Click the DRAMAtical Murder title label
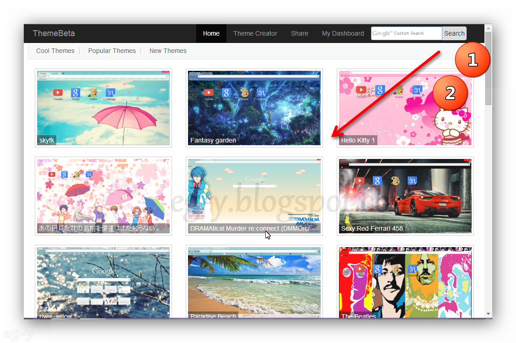The image size is (516, 343). (x=250, y=228)
